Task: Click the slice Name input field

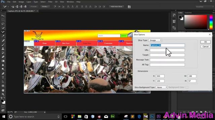Action: click(167, 45)
